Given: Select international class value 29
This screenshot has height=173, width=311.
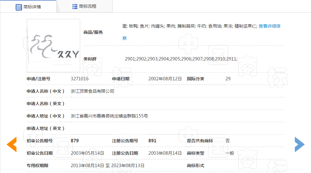Looking at the screenshot, I should [228, 79].
